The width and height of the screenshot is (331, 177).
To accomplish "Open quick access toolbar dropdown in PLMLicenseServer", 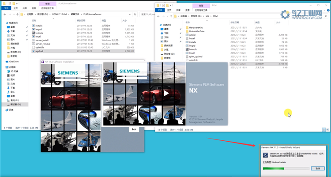I will 17,4.
